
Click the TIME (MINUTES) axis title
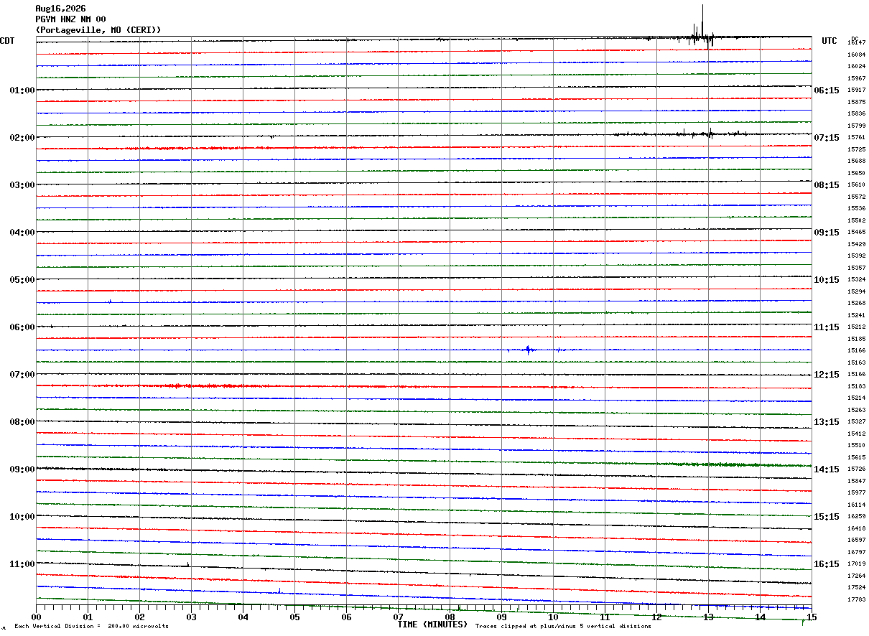click(432, 625)
